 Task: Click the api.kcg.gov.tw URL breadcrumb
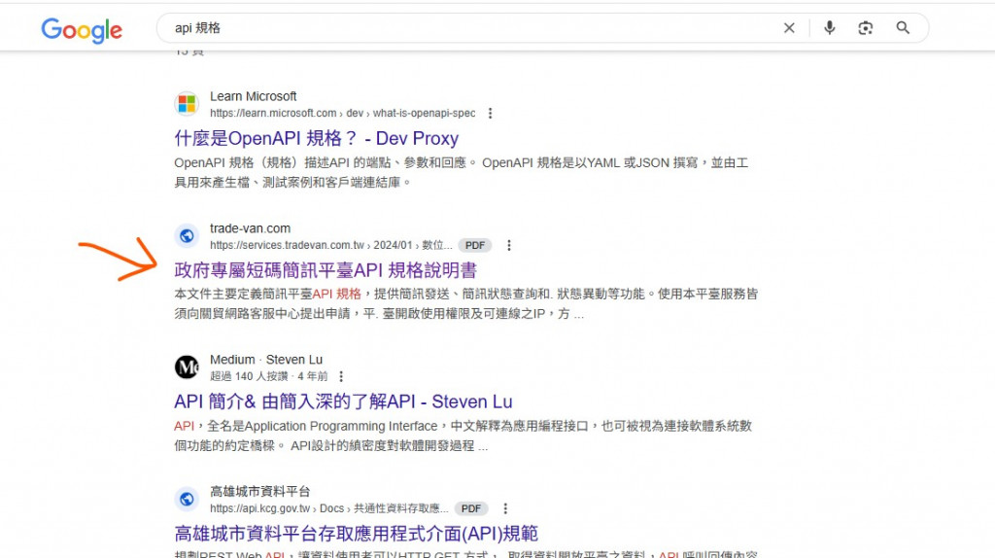point(329,508)
